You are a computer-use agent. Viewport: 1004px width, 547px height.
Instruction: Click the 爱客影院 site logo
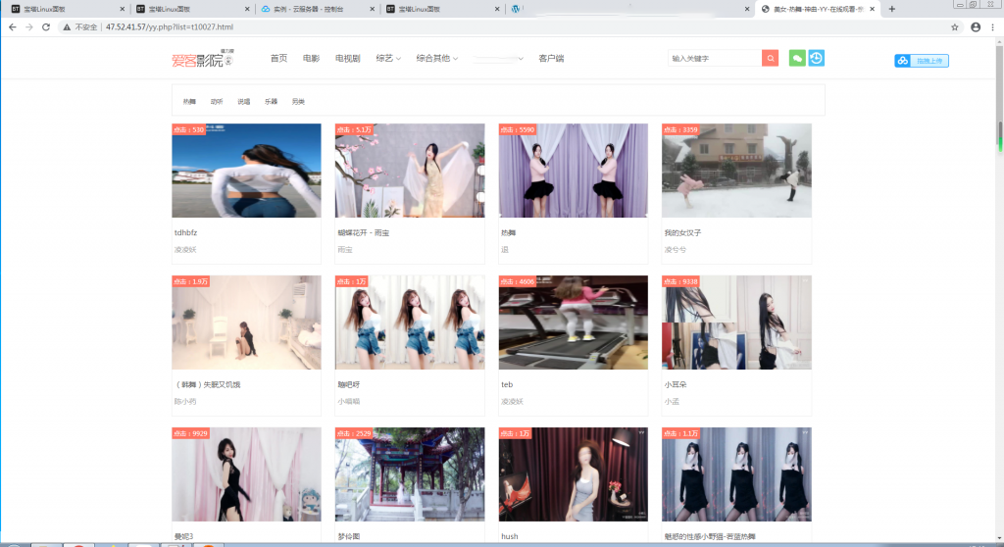pos(202,60)
